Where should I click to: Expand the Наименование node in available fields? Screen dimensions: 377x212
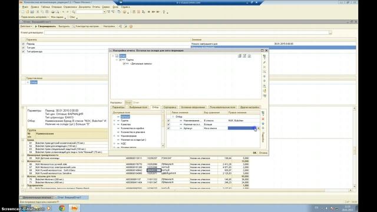(x=114, y=136)
